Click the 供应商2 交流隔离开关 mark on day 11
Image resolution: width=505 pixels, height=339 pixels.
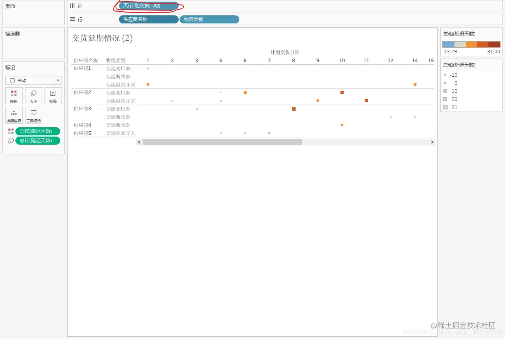coord(366,101)
